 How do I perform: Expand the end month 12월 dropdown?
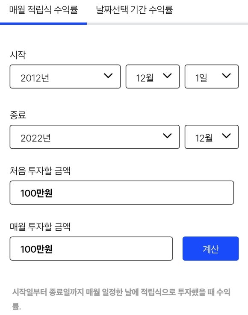coord(212,137)
